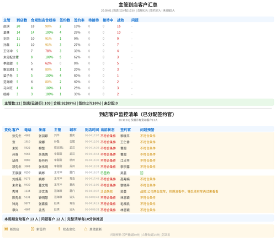Select customer 陈先生
Viewport: 276px width, 247px height.
17,198
